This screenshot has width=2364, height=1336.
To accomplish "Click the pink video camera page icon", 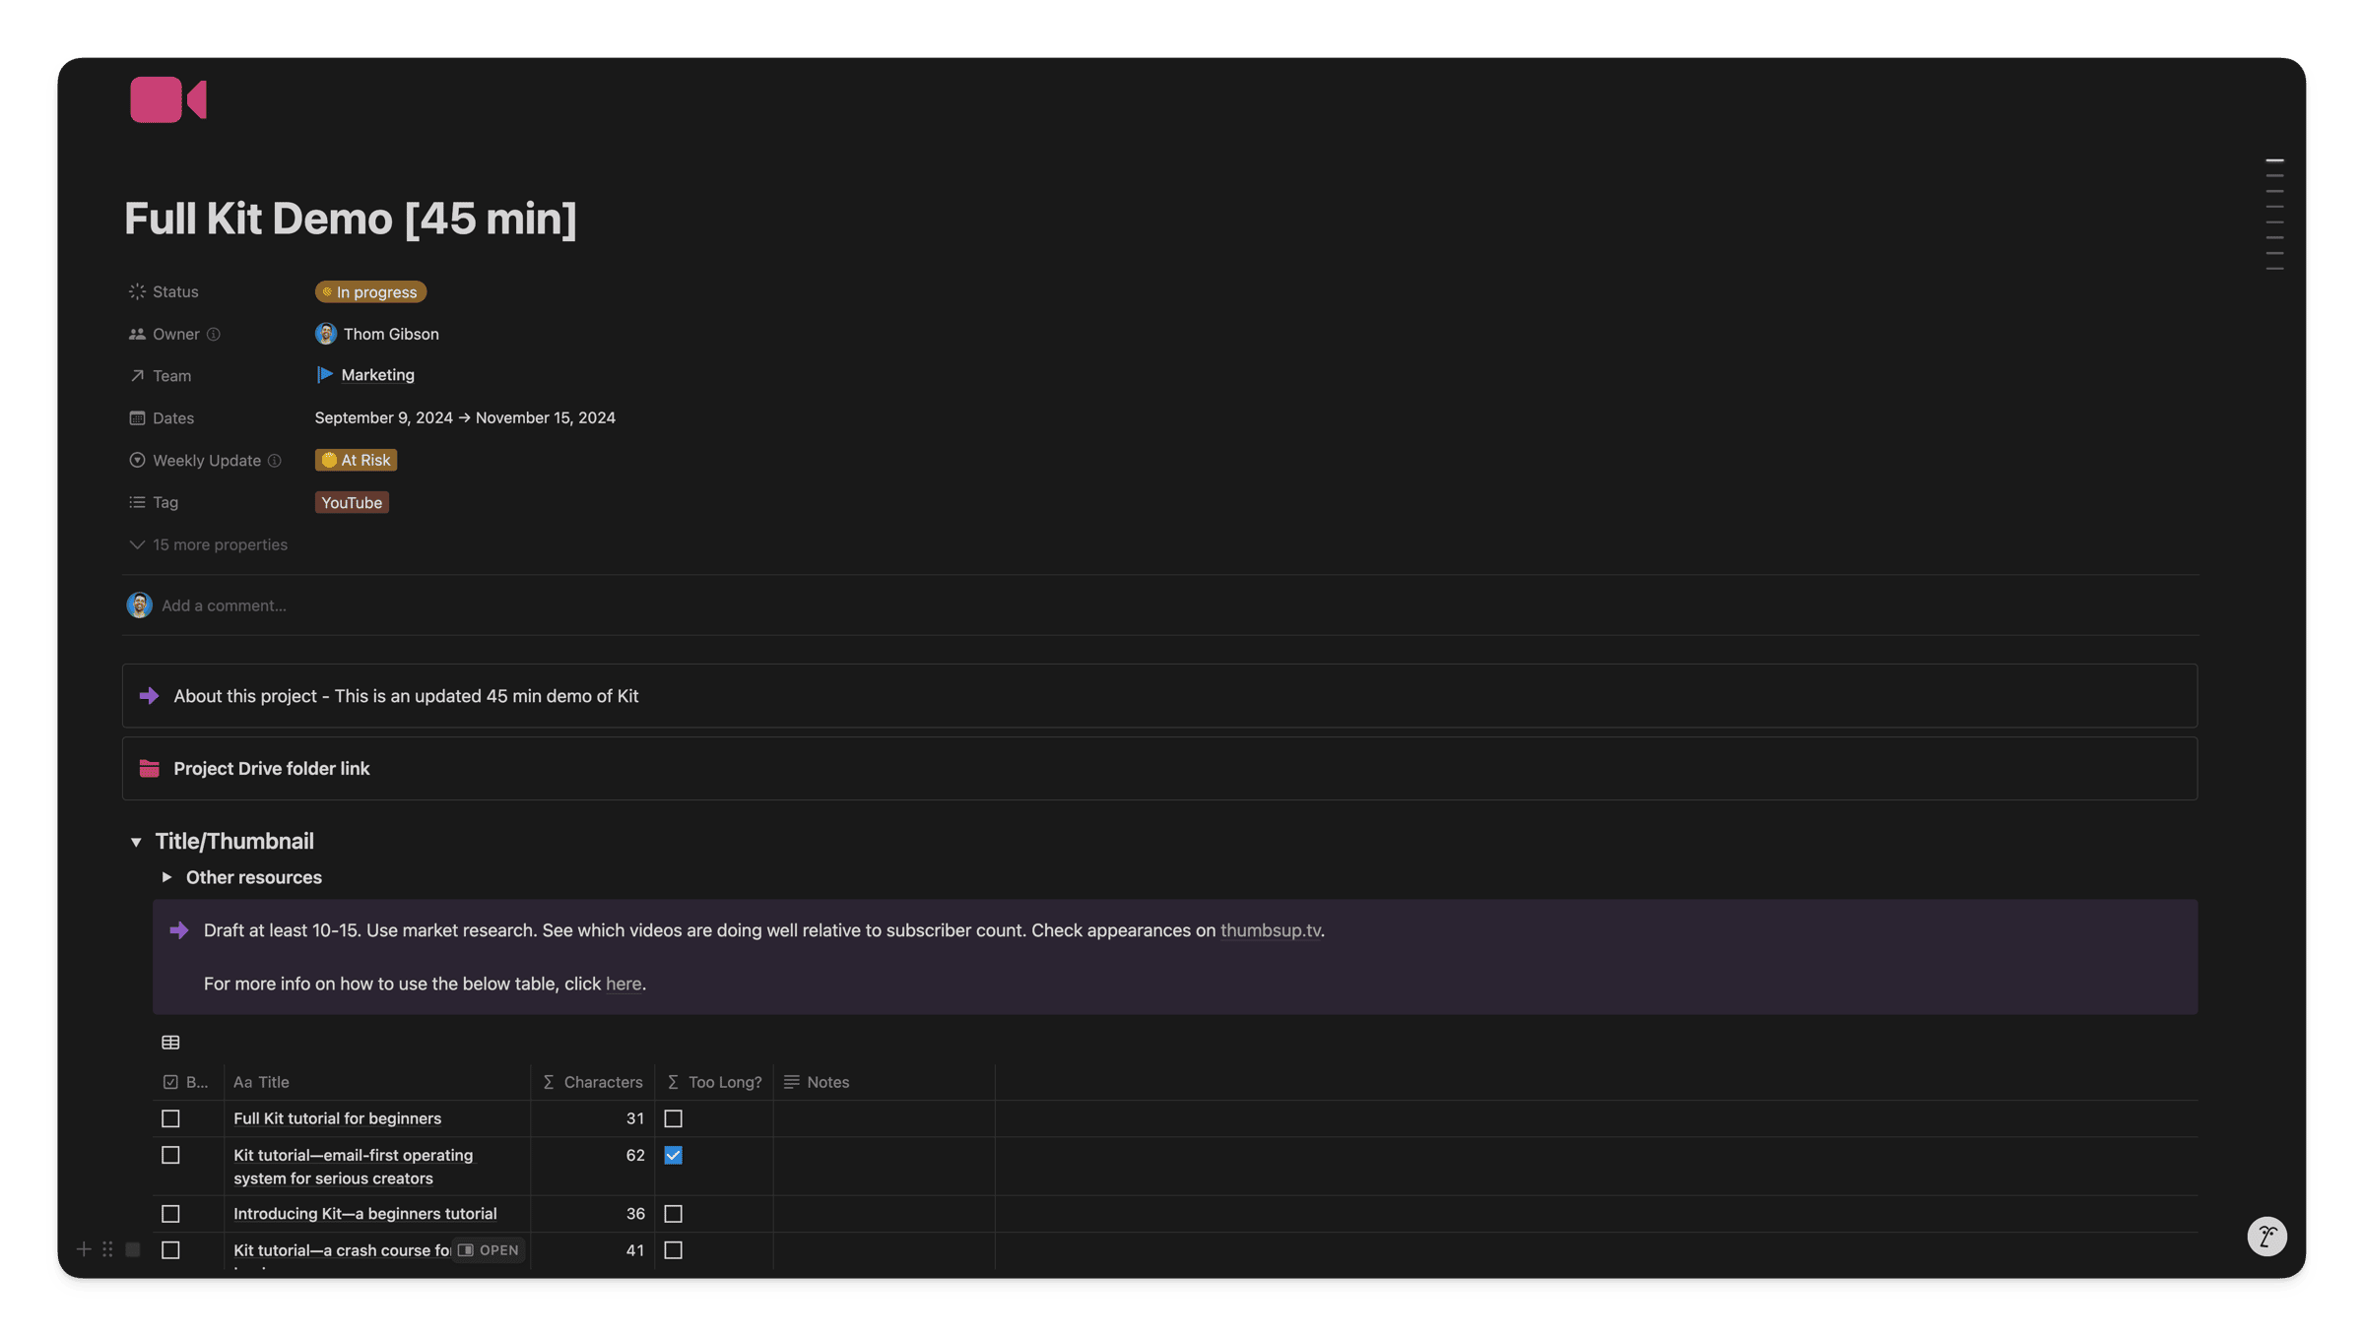I will pyautogui.click(x=168, y=99).
